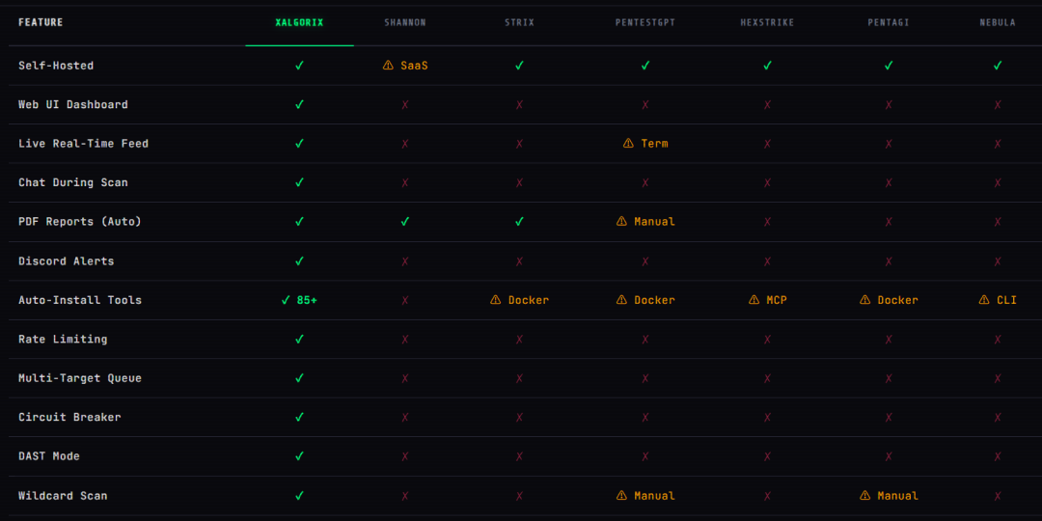Screen dimensions: 1042x521
Task: Click Xalgorix checkmark for Circuit Breaker
Action: click(299, 418)
